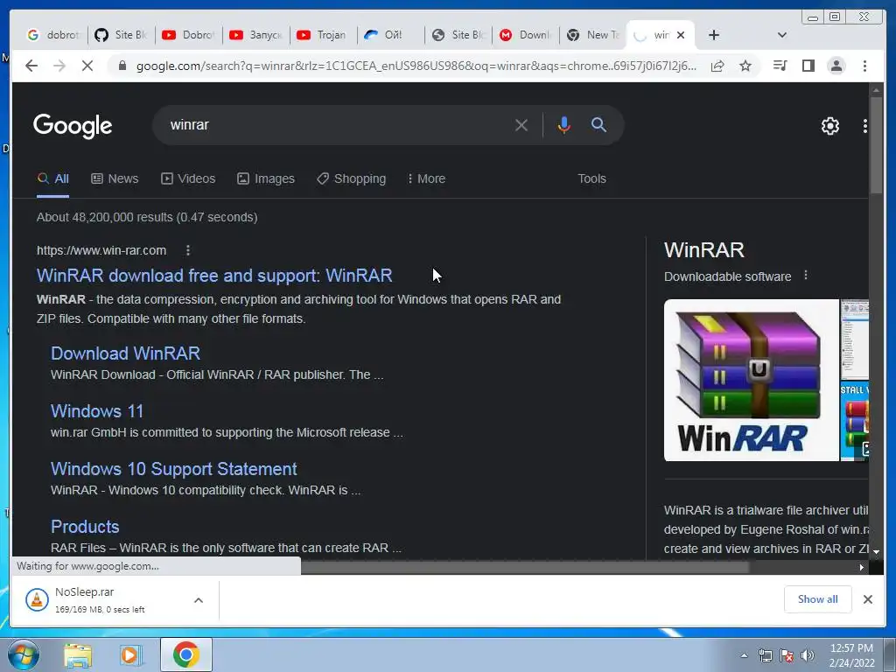Screen dimensions: 896x672
Task: Open the Download WinRAR sitelink
Action: pos(125,353)
